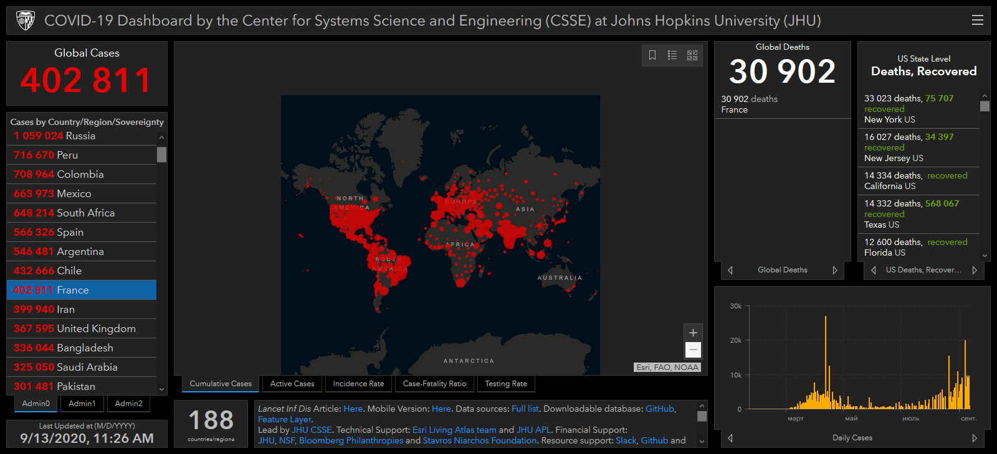Select the Admin0 tab
Image resolution: width=997 pixels, height=454 pixels.
click(x=36, y=404)
